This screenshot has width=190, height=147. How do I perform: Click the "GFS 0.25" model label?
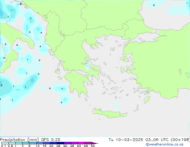pos(51,140)
